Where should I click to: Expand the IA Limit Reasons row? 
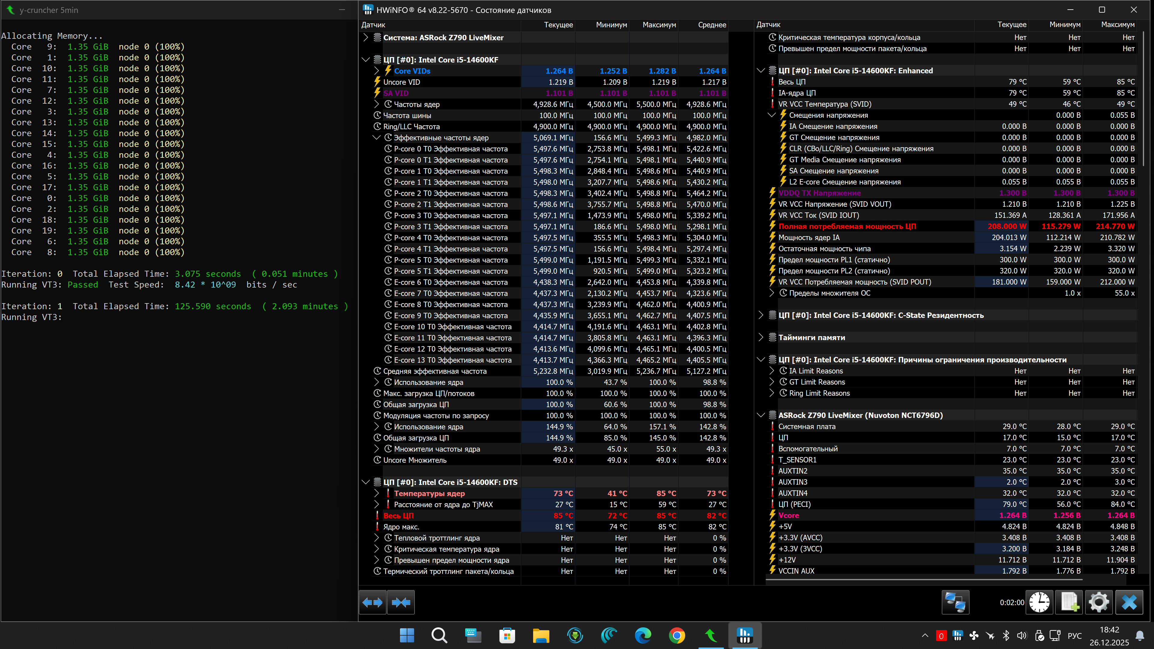[771, 371]
